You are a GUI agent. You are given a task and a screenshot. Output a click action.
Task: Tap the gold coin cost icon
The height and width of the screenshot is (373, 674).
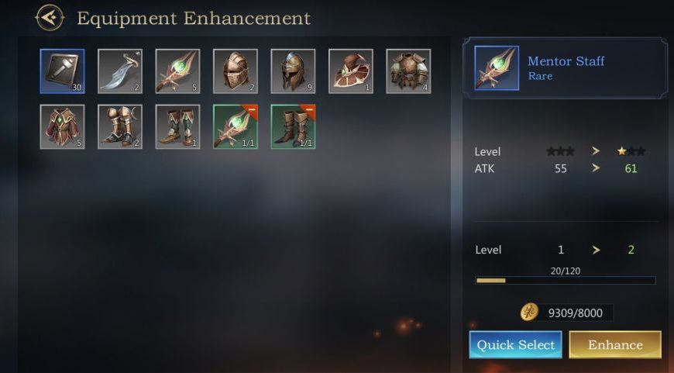tap(529, 313)
